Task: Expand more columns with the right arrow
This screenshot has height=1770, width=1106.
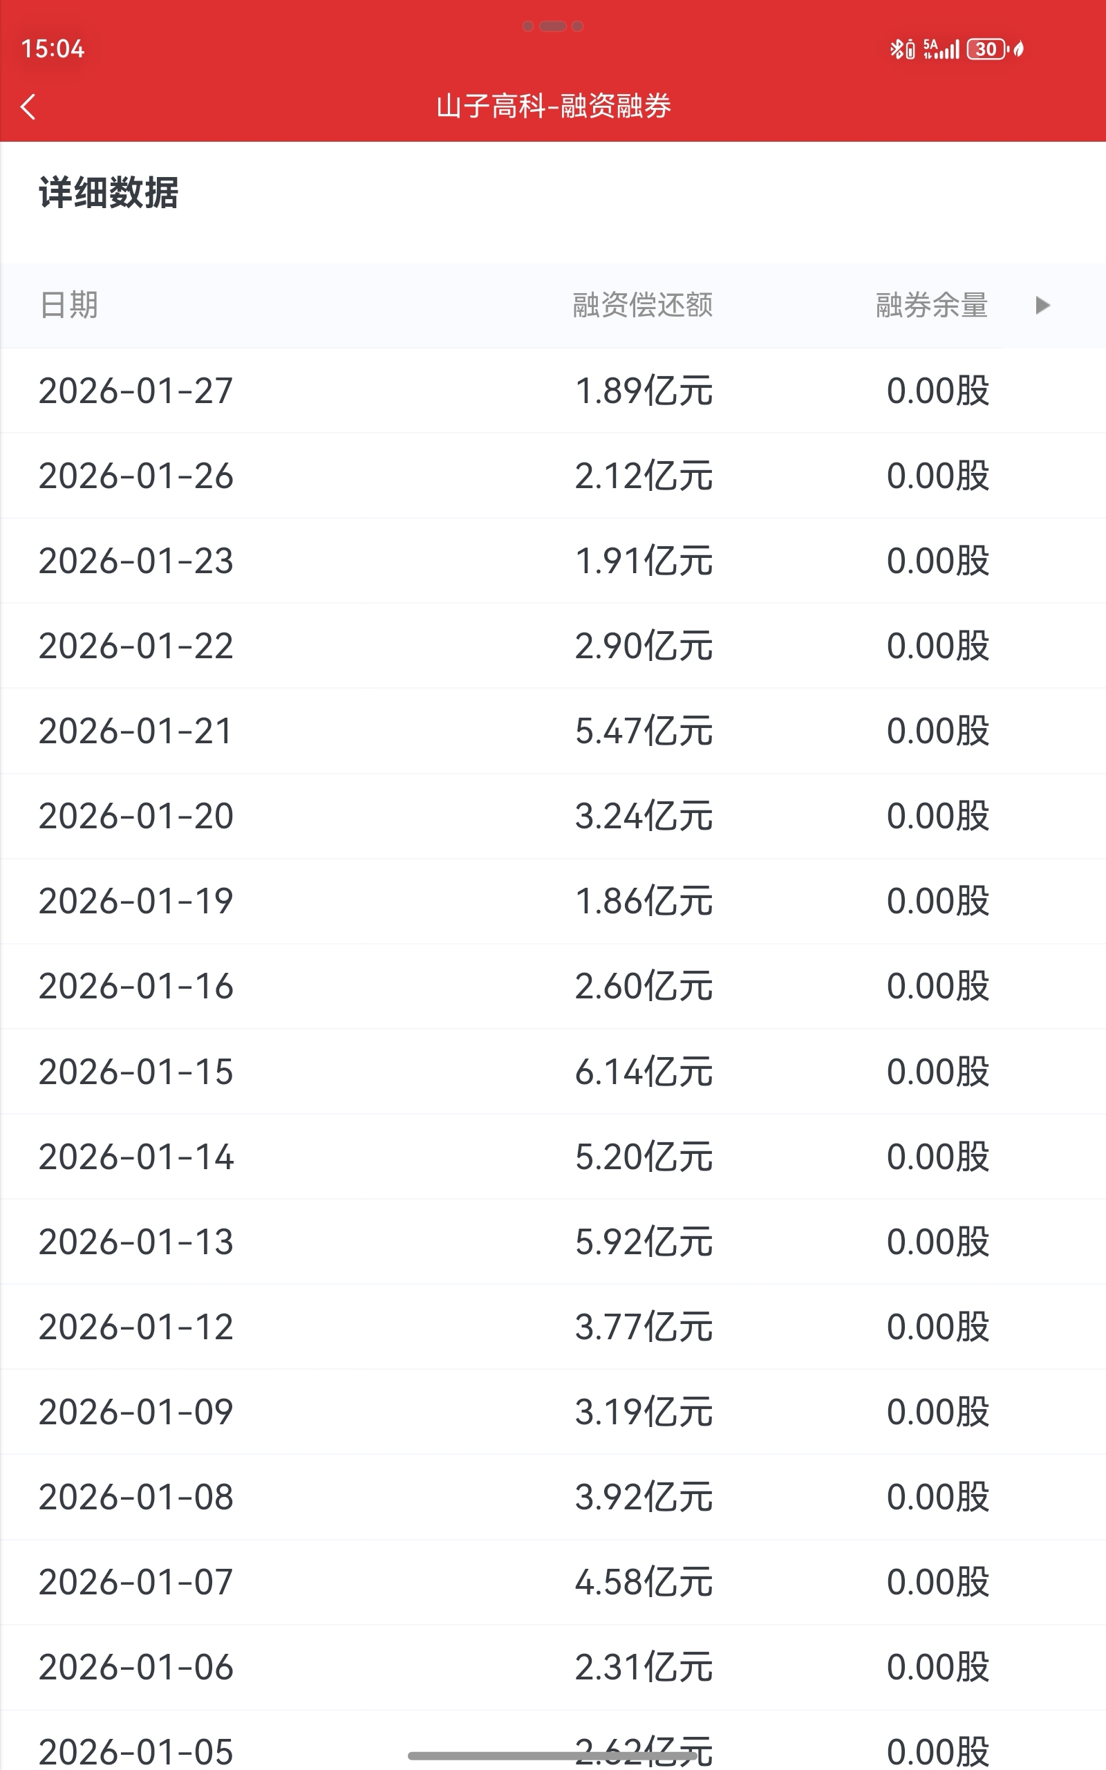Action: pos(1042,305)
